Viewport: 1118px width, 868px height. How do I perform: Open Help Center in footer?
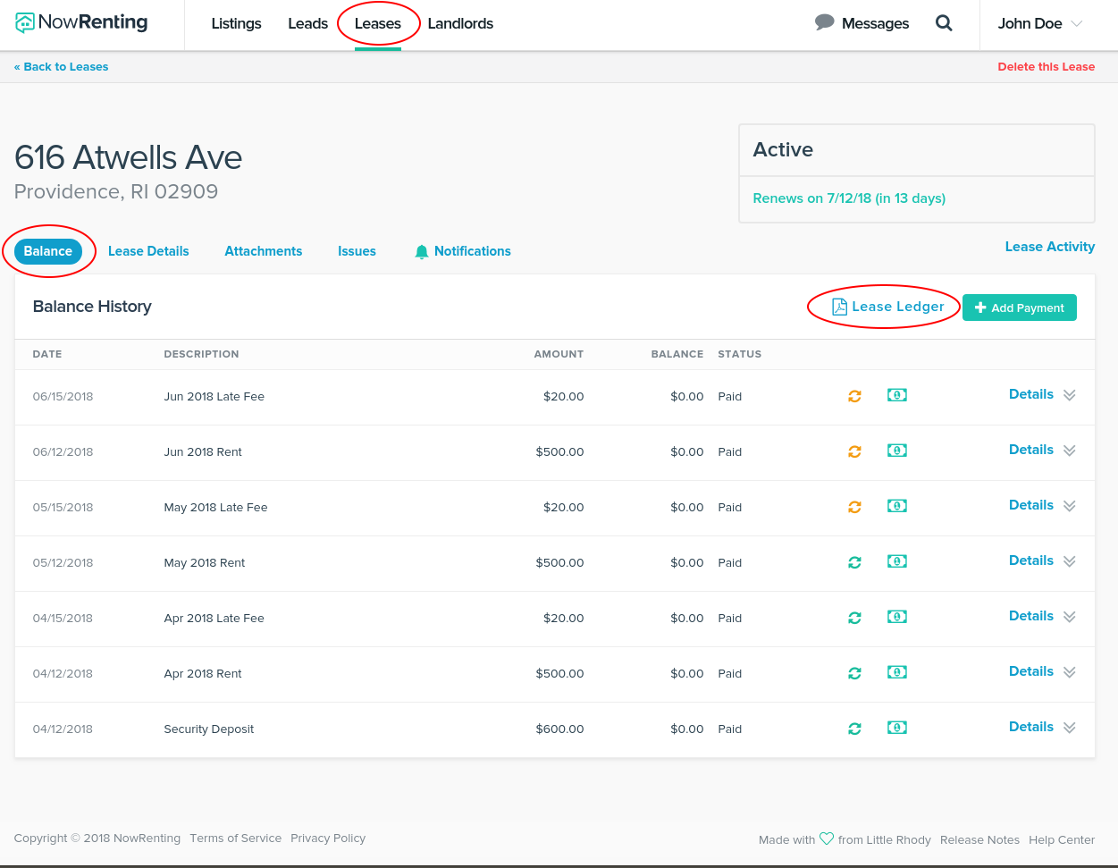click(1062, 840)
